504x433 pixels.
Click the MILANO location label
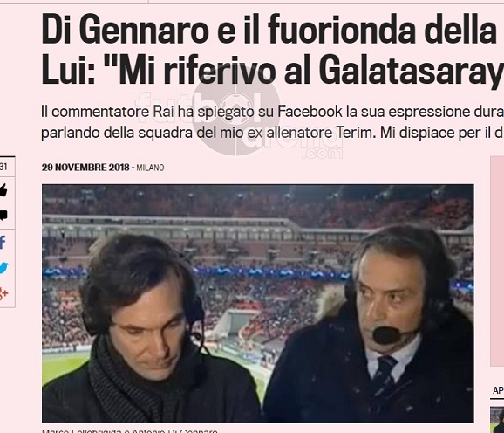150,168
